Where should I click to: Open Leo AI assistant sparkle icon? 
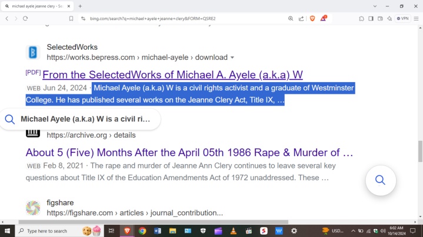[389, 19]
